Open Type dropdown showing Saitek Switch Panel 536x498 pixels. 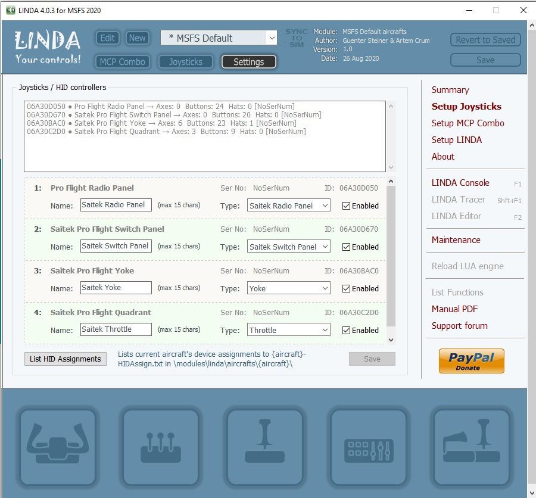288,247
